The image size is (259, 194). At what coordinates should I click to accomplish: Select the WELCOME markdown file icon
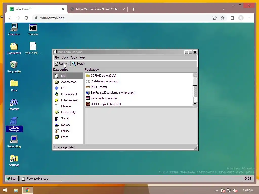click(x=33, y=48)
